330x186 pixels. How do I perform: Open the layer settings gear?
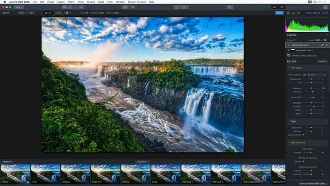click(x=325, y=40)
